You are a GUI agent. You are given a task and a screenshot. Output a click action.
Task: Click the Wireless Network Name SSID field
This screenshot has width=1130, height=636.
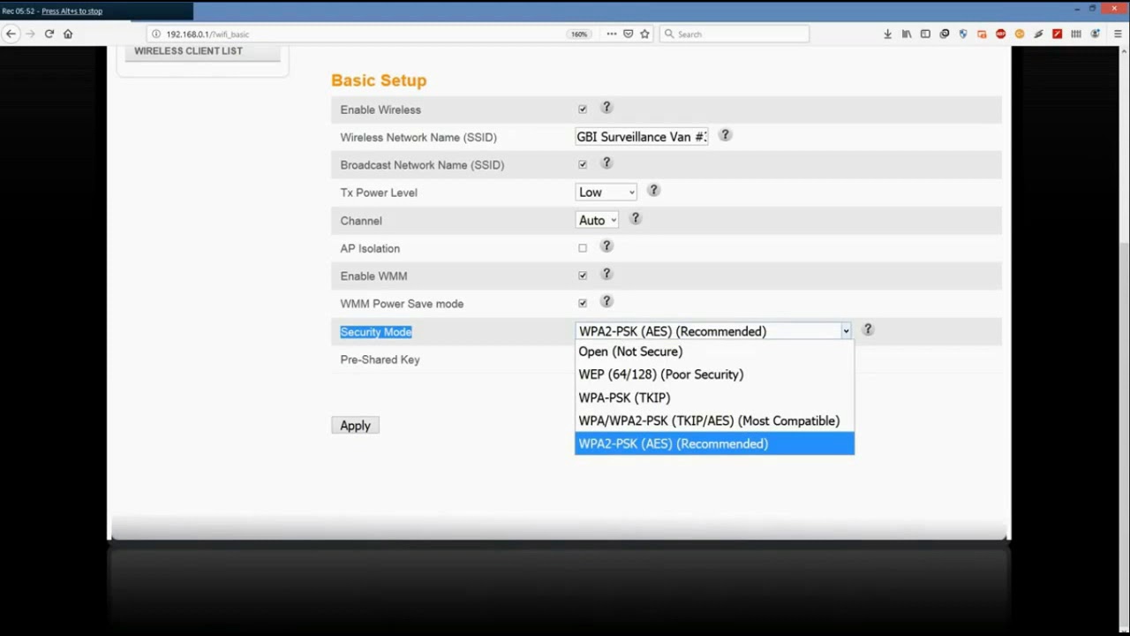642,137
